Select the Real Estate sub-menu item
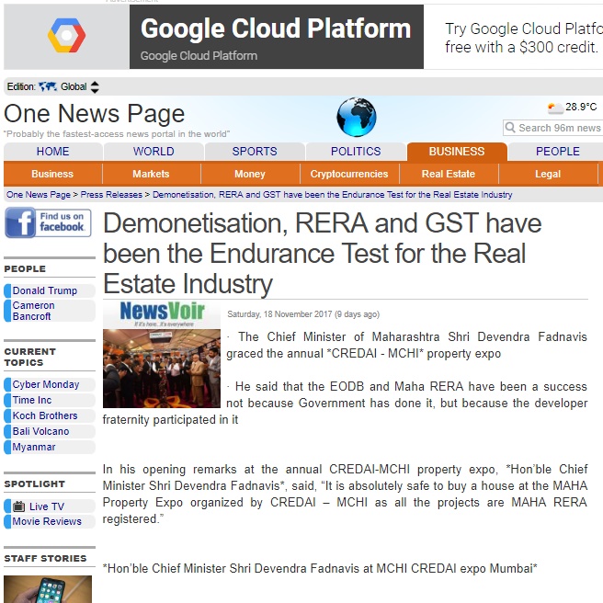This screenshot has width=603, height=603. click(x=449, y=174)
